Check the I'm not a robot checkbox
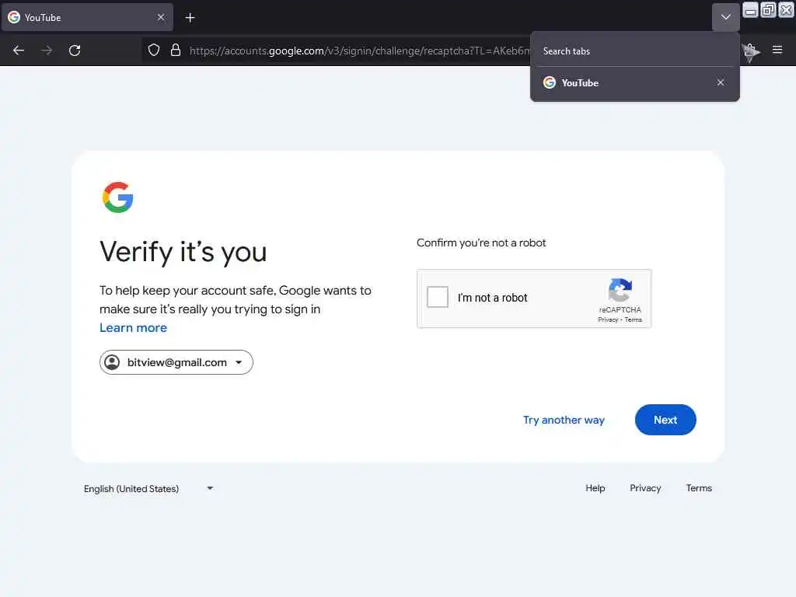The height and width of the screenshot is (597, 796). point(437,297)
